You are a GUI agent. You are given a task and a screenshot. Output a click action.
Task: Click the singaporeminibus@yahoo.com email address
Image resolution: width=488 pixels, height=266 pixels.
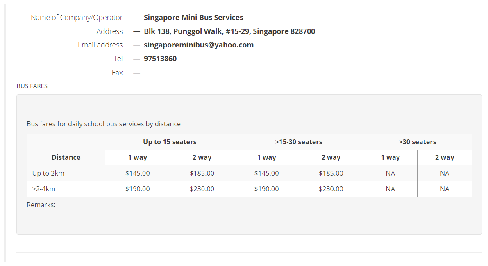click(x=199, y=45)
